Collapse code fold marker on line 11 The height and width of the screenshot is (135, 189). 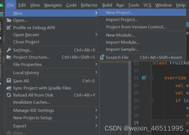click(x=151, y=63)
